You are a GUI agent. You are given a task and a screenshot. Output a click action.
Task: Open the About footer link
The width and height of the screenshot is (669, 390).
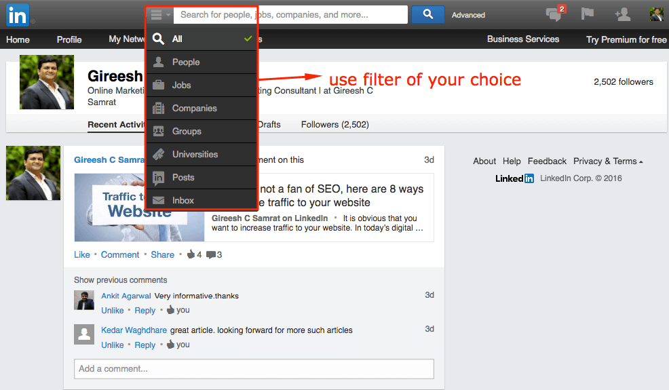tap(484, 161)
